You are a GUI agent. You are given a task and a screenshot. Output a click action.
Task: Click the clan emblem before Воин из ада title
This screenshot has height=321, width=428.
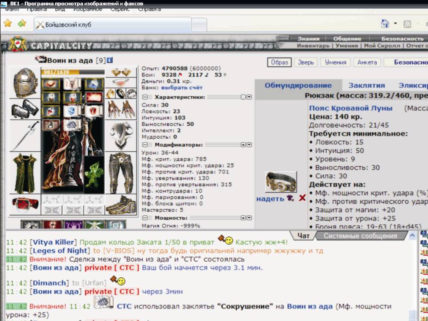point(41,59)
